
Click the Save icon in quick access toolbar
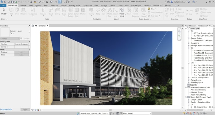point(12,2)
